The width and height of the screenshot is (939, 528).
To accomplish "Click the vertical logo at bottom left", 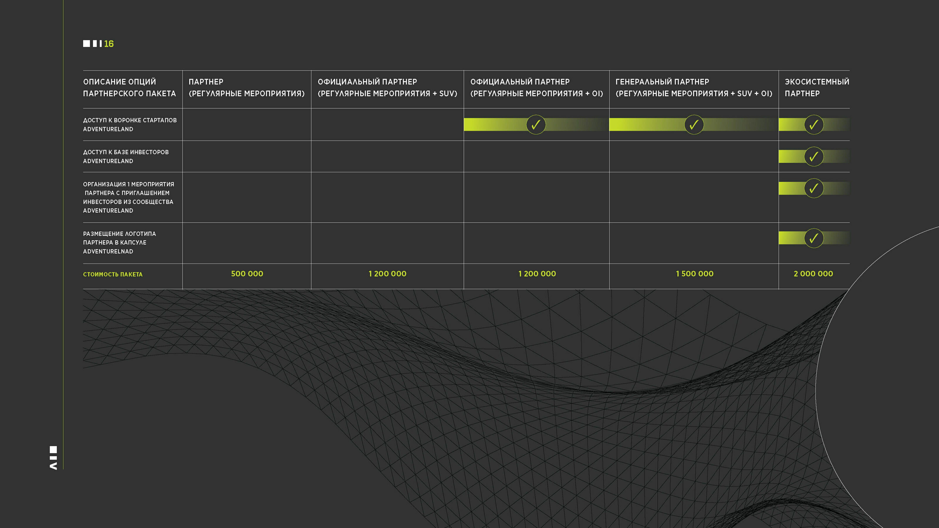I will tap(53, 458).
